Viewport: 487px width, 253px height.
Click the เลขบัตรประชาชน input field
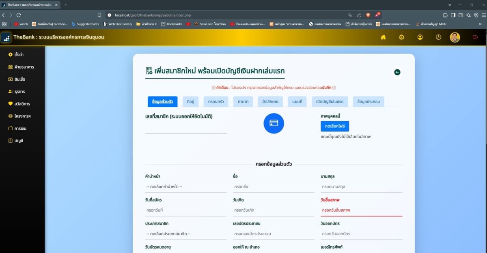click(x=274, y=234)
